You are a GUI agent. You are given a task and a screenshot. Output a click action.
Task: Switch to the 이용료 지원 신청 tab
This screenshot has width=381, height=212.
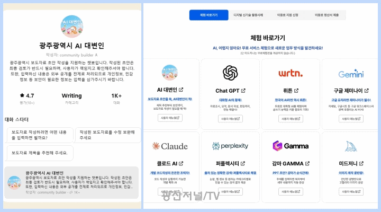point(287,15)
